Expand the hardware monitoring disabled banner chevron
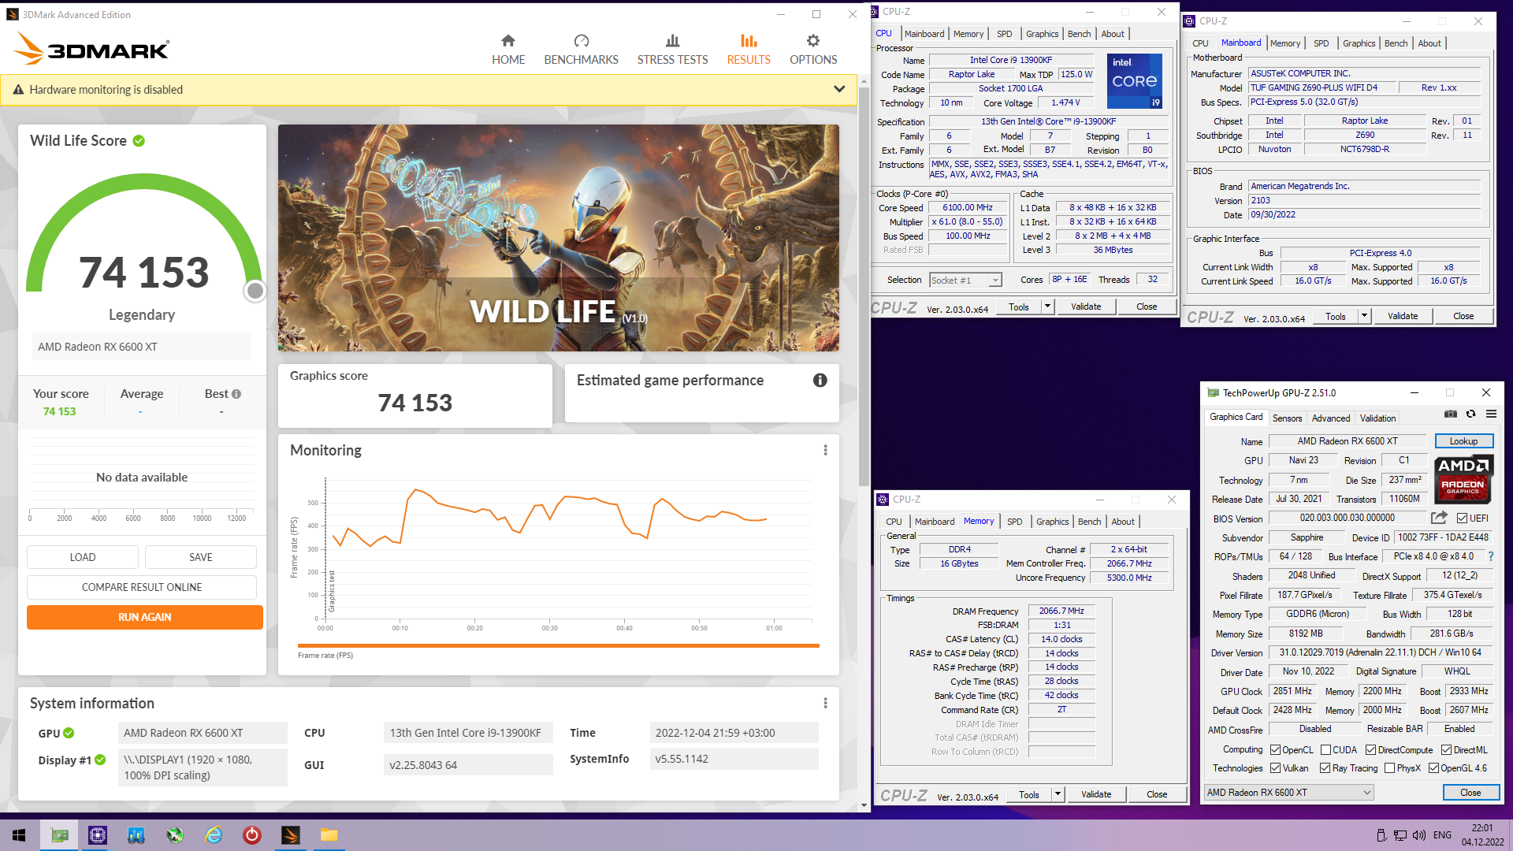This screenshot has width=1513, height=851. 839,90
